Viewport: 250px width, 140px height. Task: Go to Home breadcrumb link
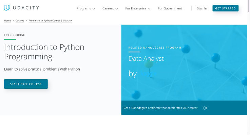(7, 21)
